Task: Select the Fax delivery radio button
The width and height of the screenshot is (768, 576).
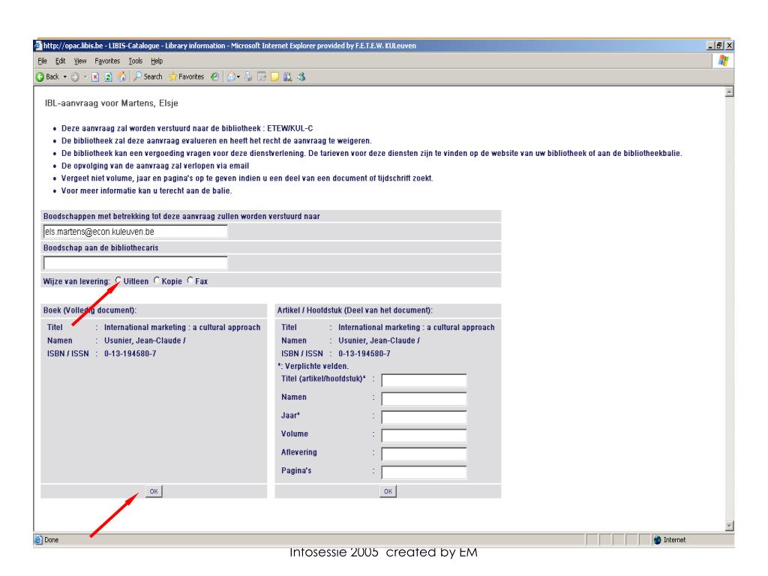Action: pyautogui.click(x=190, y=280)
